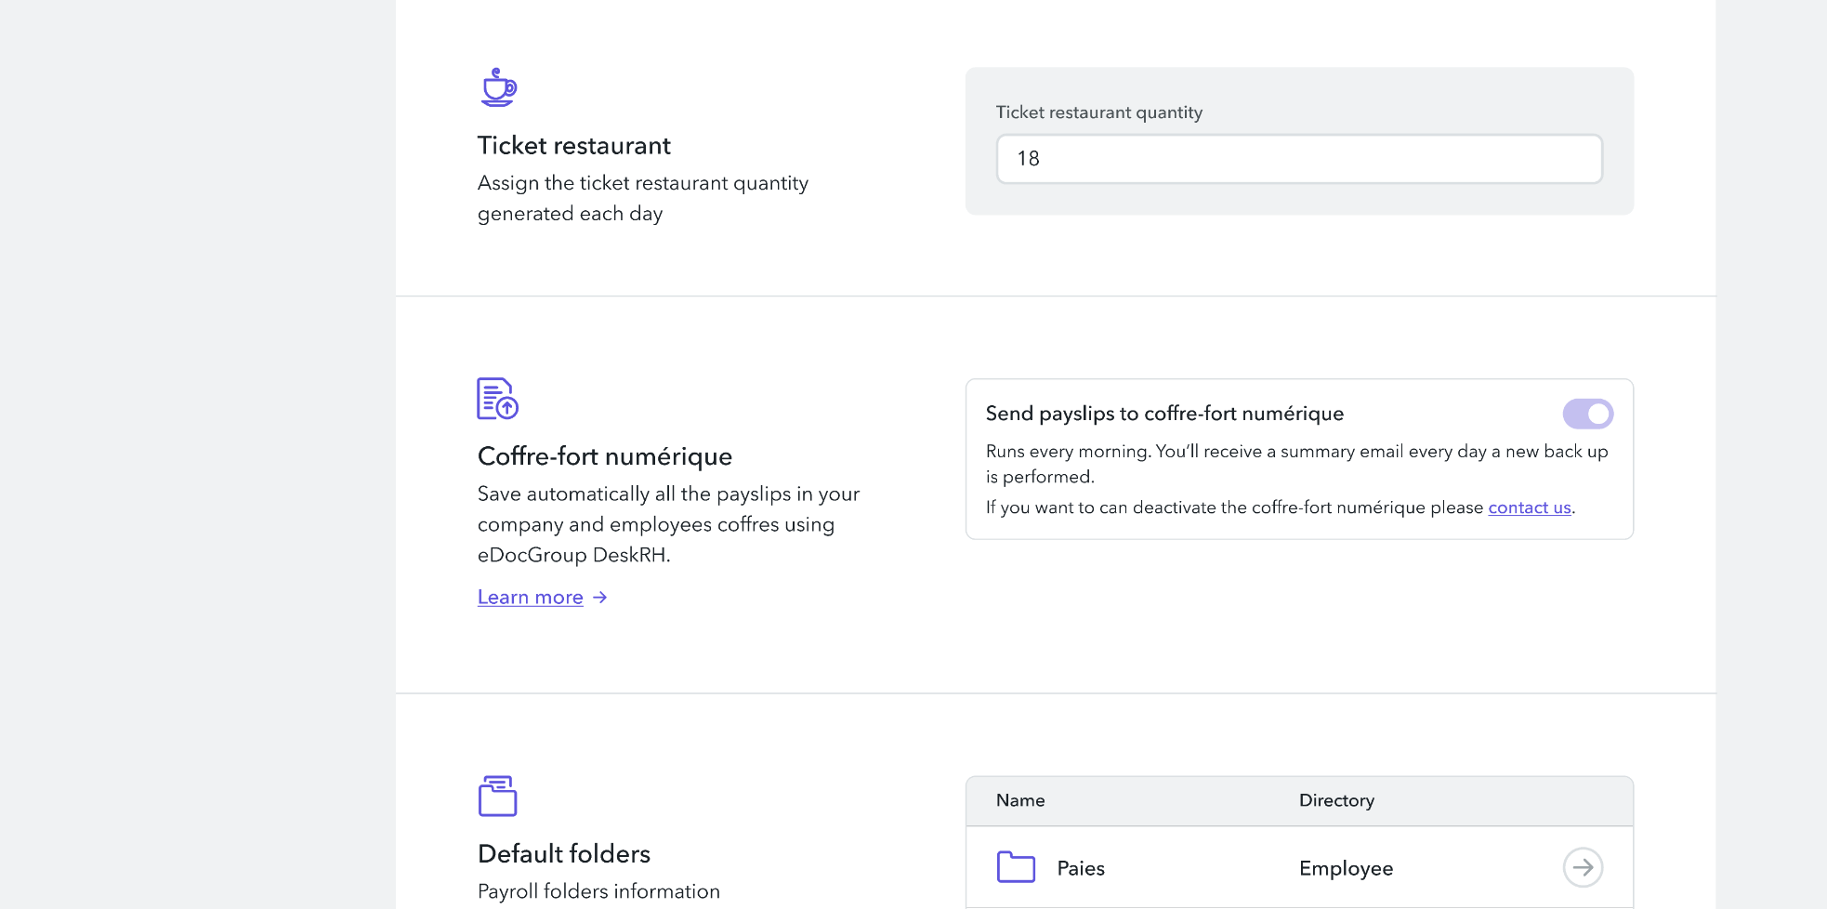Open the Learn more link
This screenshot has width=1827, height=909.
pos(530,598)
